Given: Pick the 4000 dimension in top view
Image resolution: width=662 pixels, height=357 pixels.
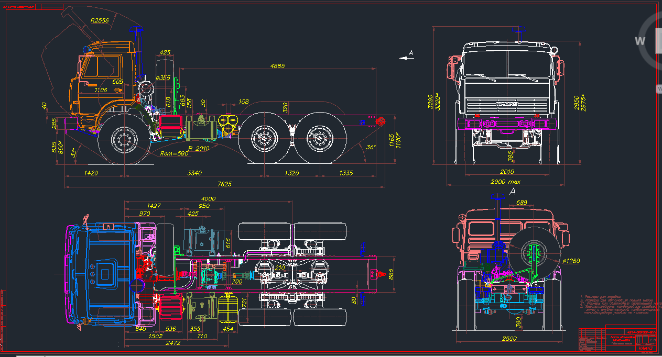Looking at the screenshot, I should click(x=209, y=199).
